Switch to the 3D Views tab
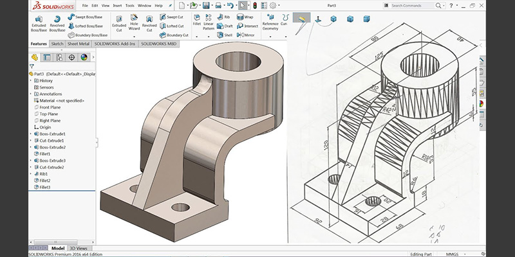The width and height of the screenshot is (515, 257). [79, 248]
